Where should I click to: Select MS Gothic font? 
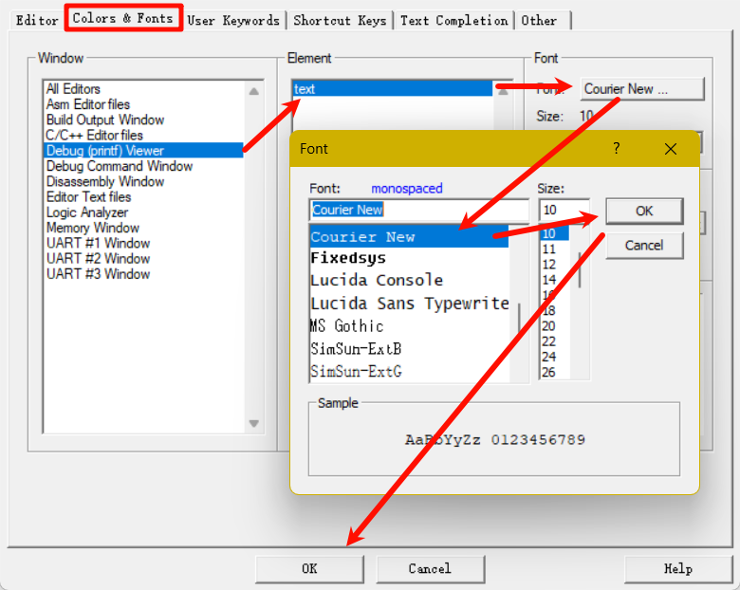click(x=409, y=325)
